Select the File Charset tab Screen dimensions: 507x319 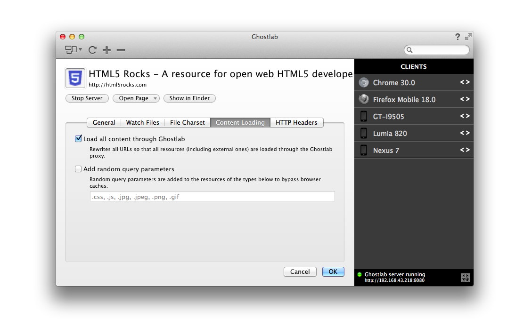(x=188, y=123)
